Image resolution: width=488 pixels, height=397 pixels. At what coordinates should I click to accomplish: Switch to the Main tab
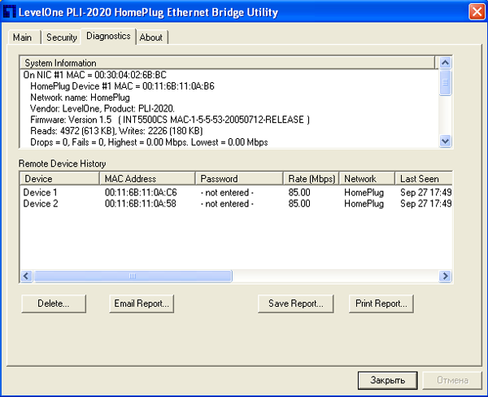coord(23,37)
